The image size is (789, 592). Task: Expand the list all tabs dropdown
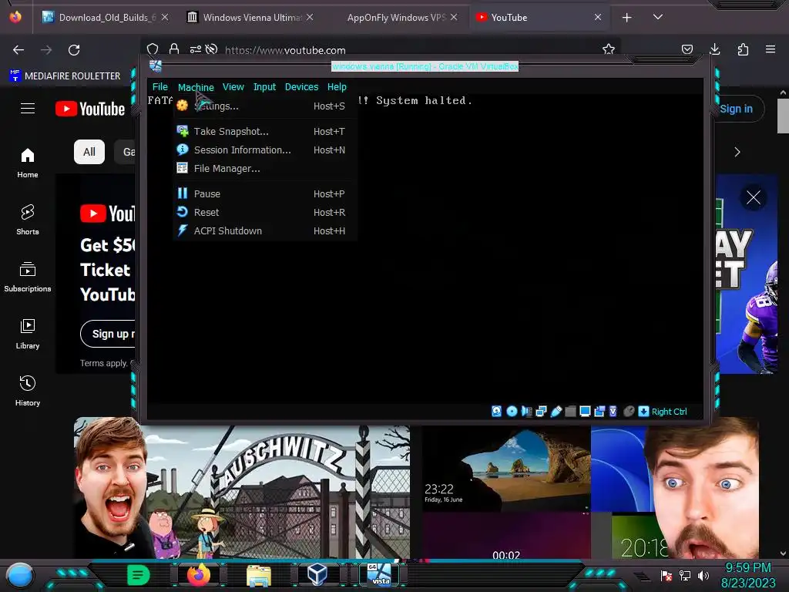click(x=658, y=17)
